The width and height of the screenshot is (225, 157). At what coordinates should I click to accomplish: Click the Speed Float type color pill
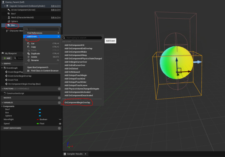tap(38, 123)
